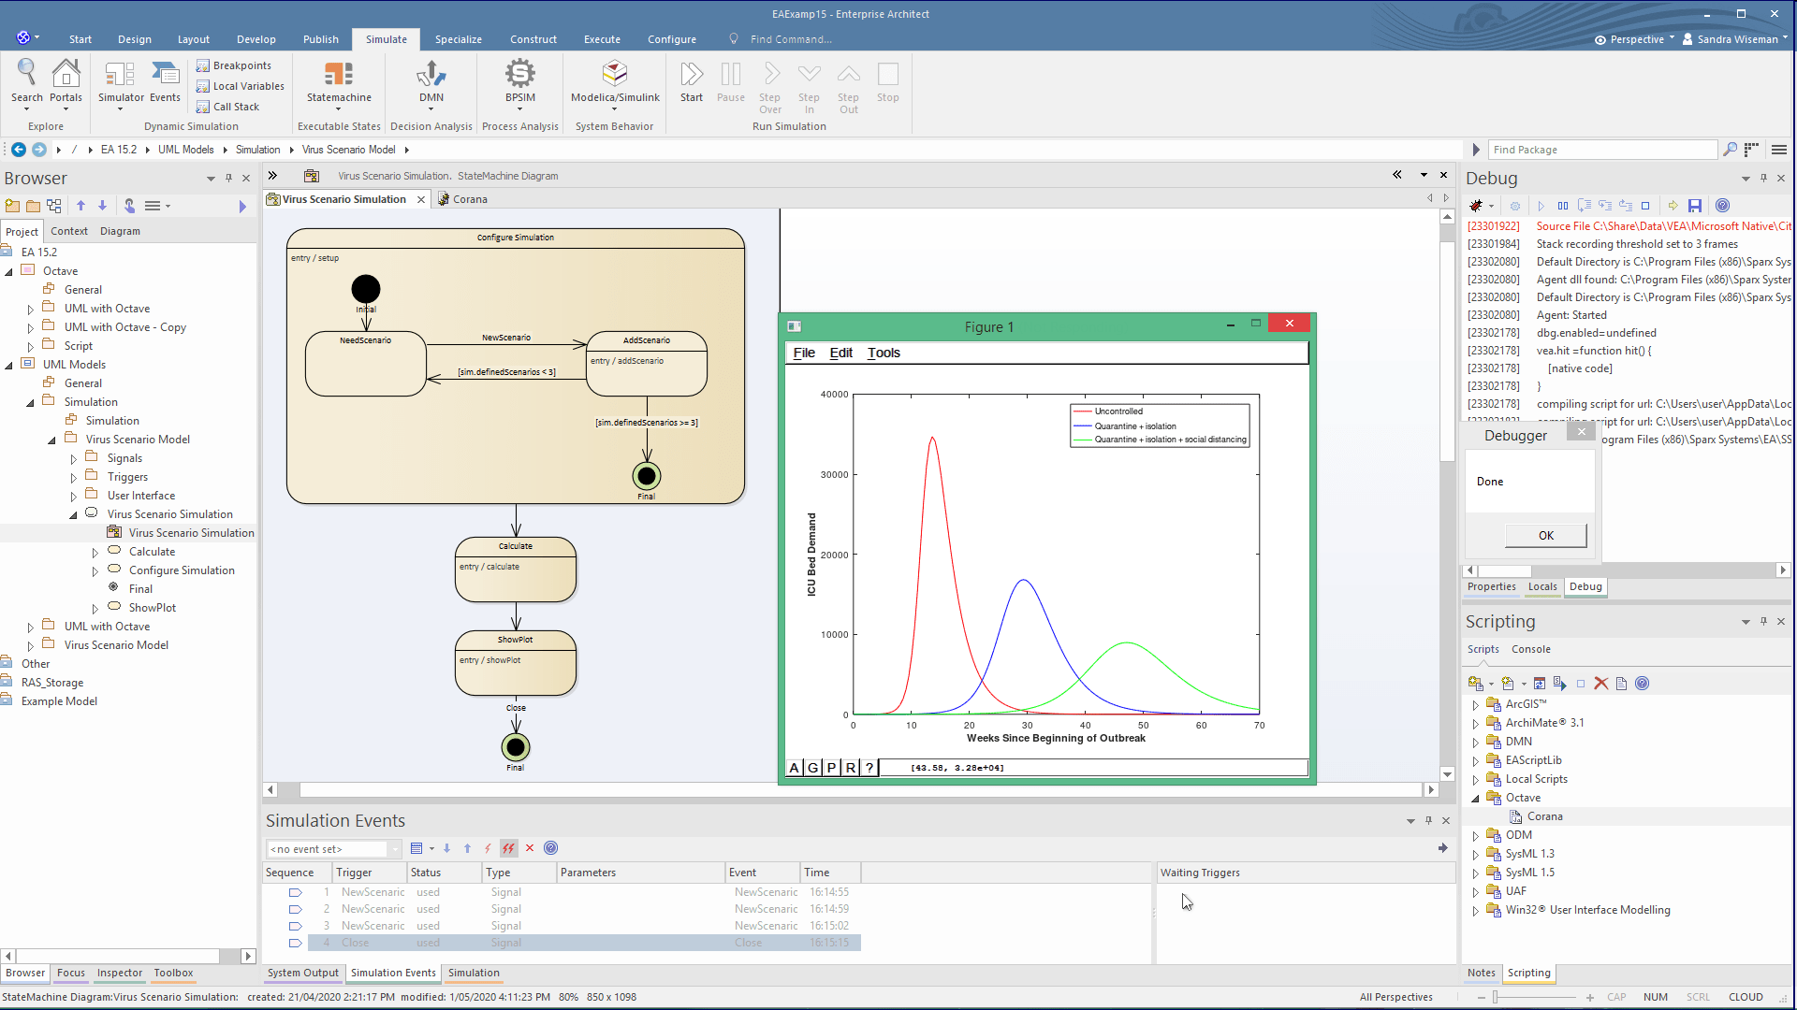Screen dimensions: 1797x1010
Task: Open the Corana diagram tab
Action: (469, 199)
